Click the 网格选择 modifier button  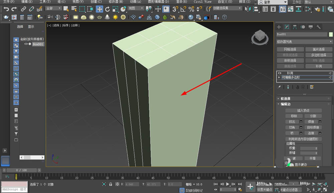[290, 49]
